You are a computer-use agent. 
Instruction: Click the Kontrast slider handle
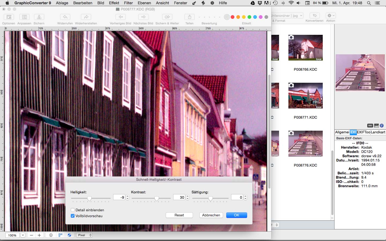pyautogui.click(x=157, y=198)
